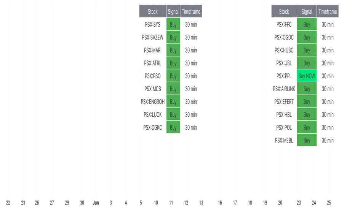Click the 30 min timeframe for PSX:HBL
The height and width of the screenshot is (209, 355).
click(x=328, y=115)
